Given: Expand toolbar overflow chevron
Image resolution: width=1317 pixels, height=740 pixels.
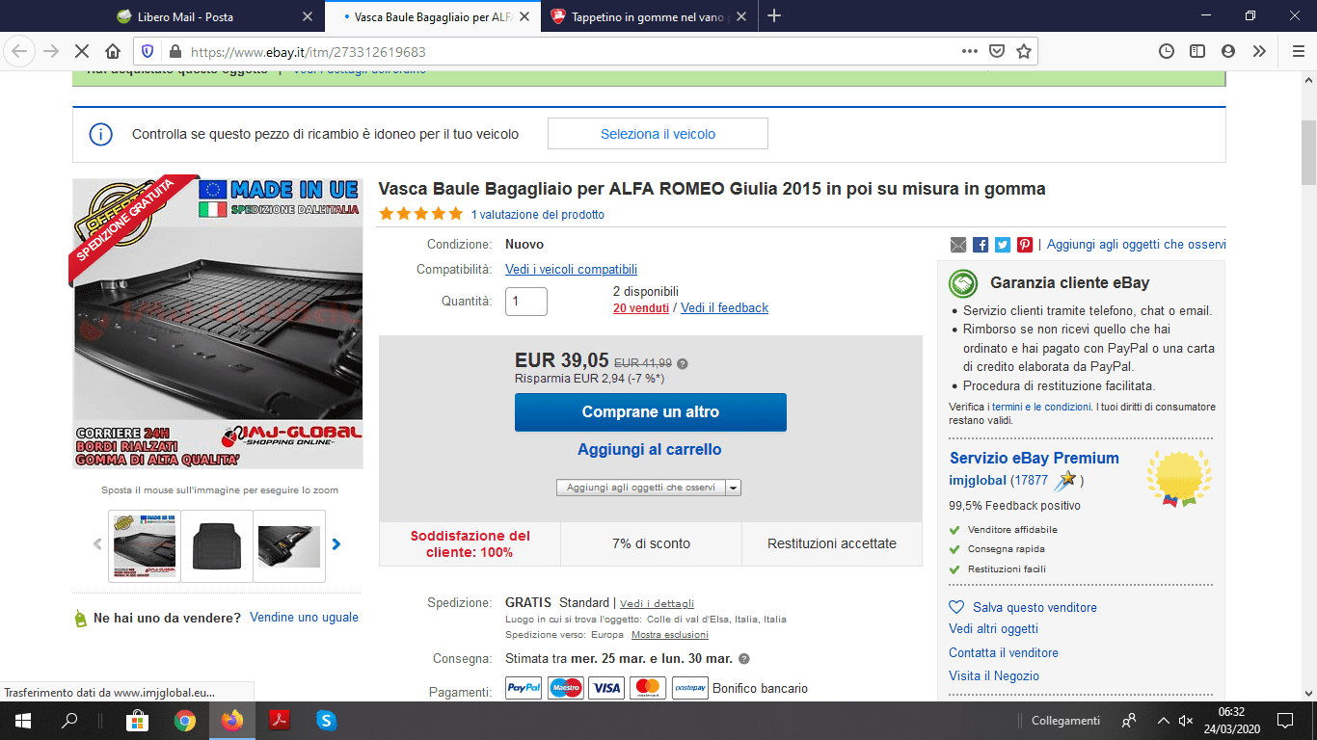Looking at the screenshot, I should click(1259, 51).
